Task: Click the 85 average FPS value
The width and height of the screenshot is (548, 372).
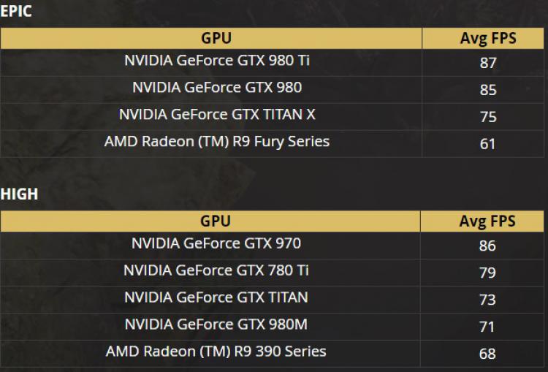Action: 488,90
